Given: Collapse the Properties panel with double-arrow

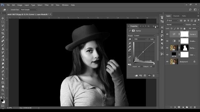Looking at the screenshot, I should [x=153, y=26].
